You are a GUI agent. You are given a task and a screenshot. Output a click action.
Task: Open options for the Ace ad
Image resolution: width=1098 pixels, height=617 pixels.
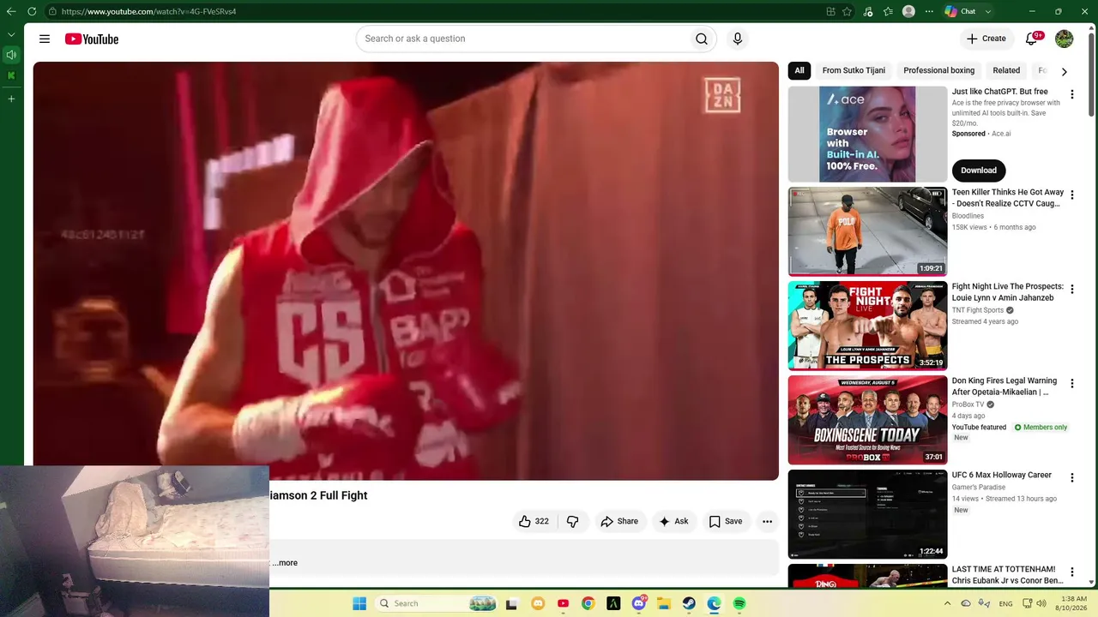(x=1071, y=95)
